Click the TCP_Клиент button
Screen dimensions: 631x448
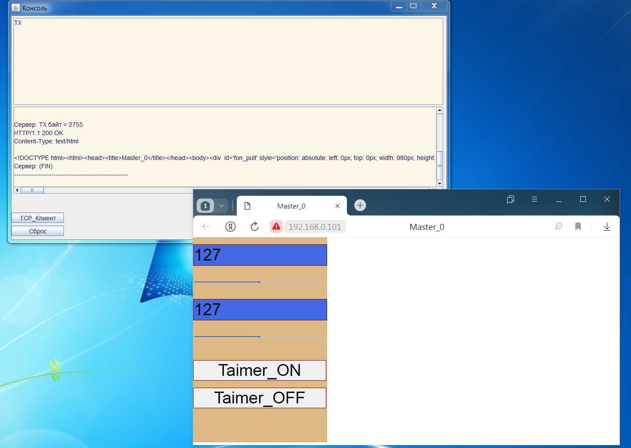(x=38, y=218)
